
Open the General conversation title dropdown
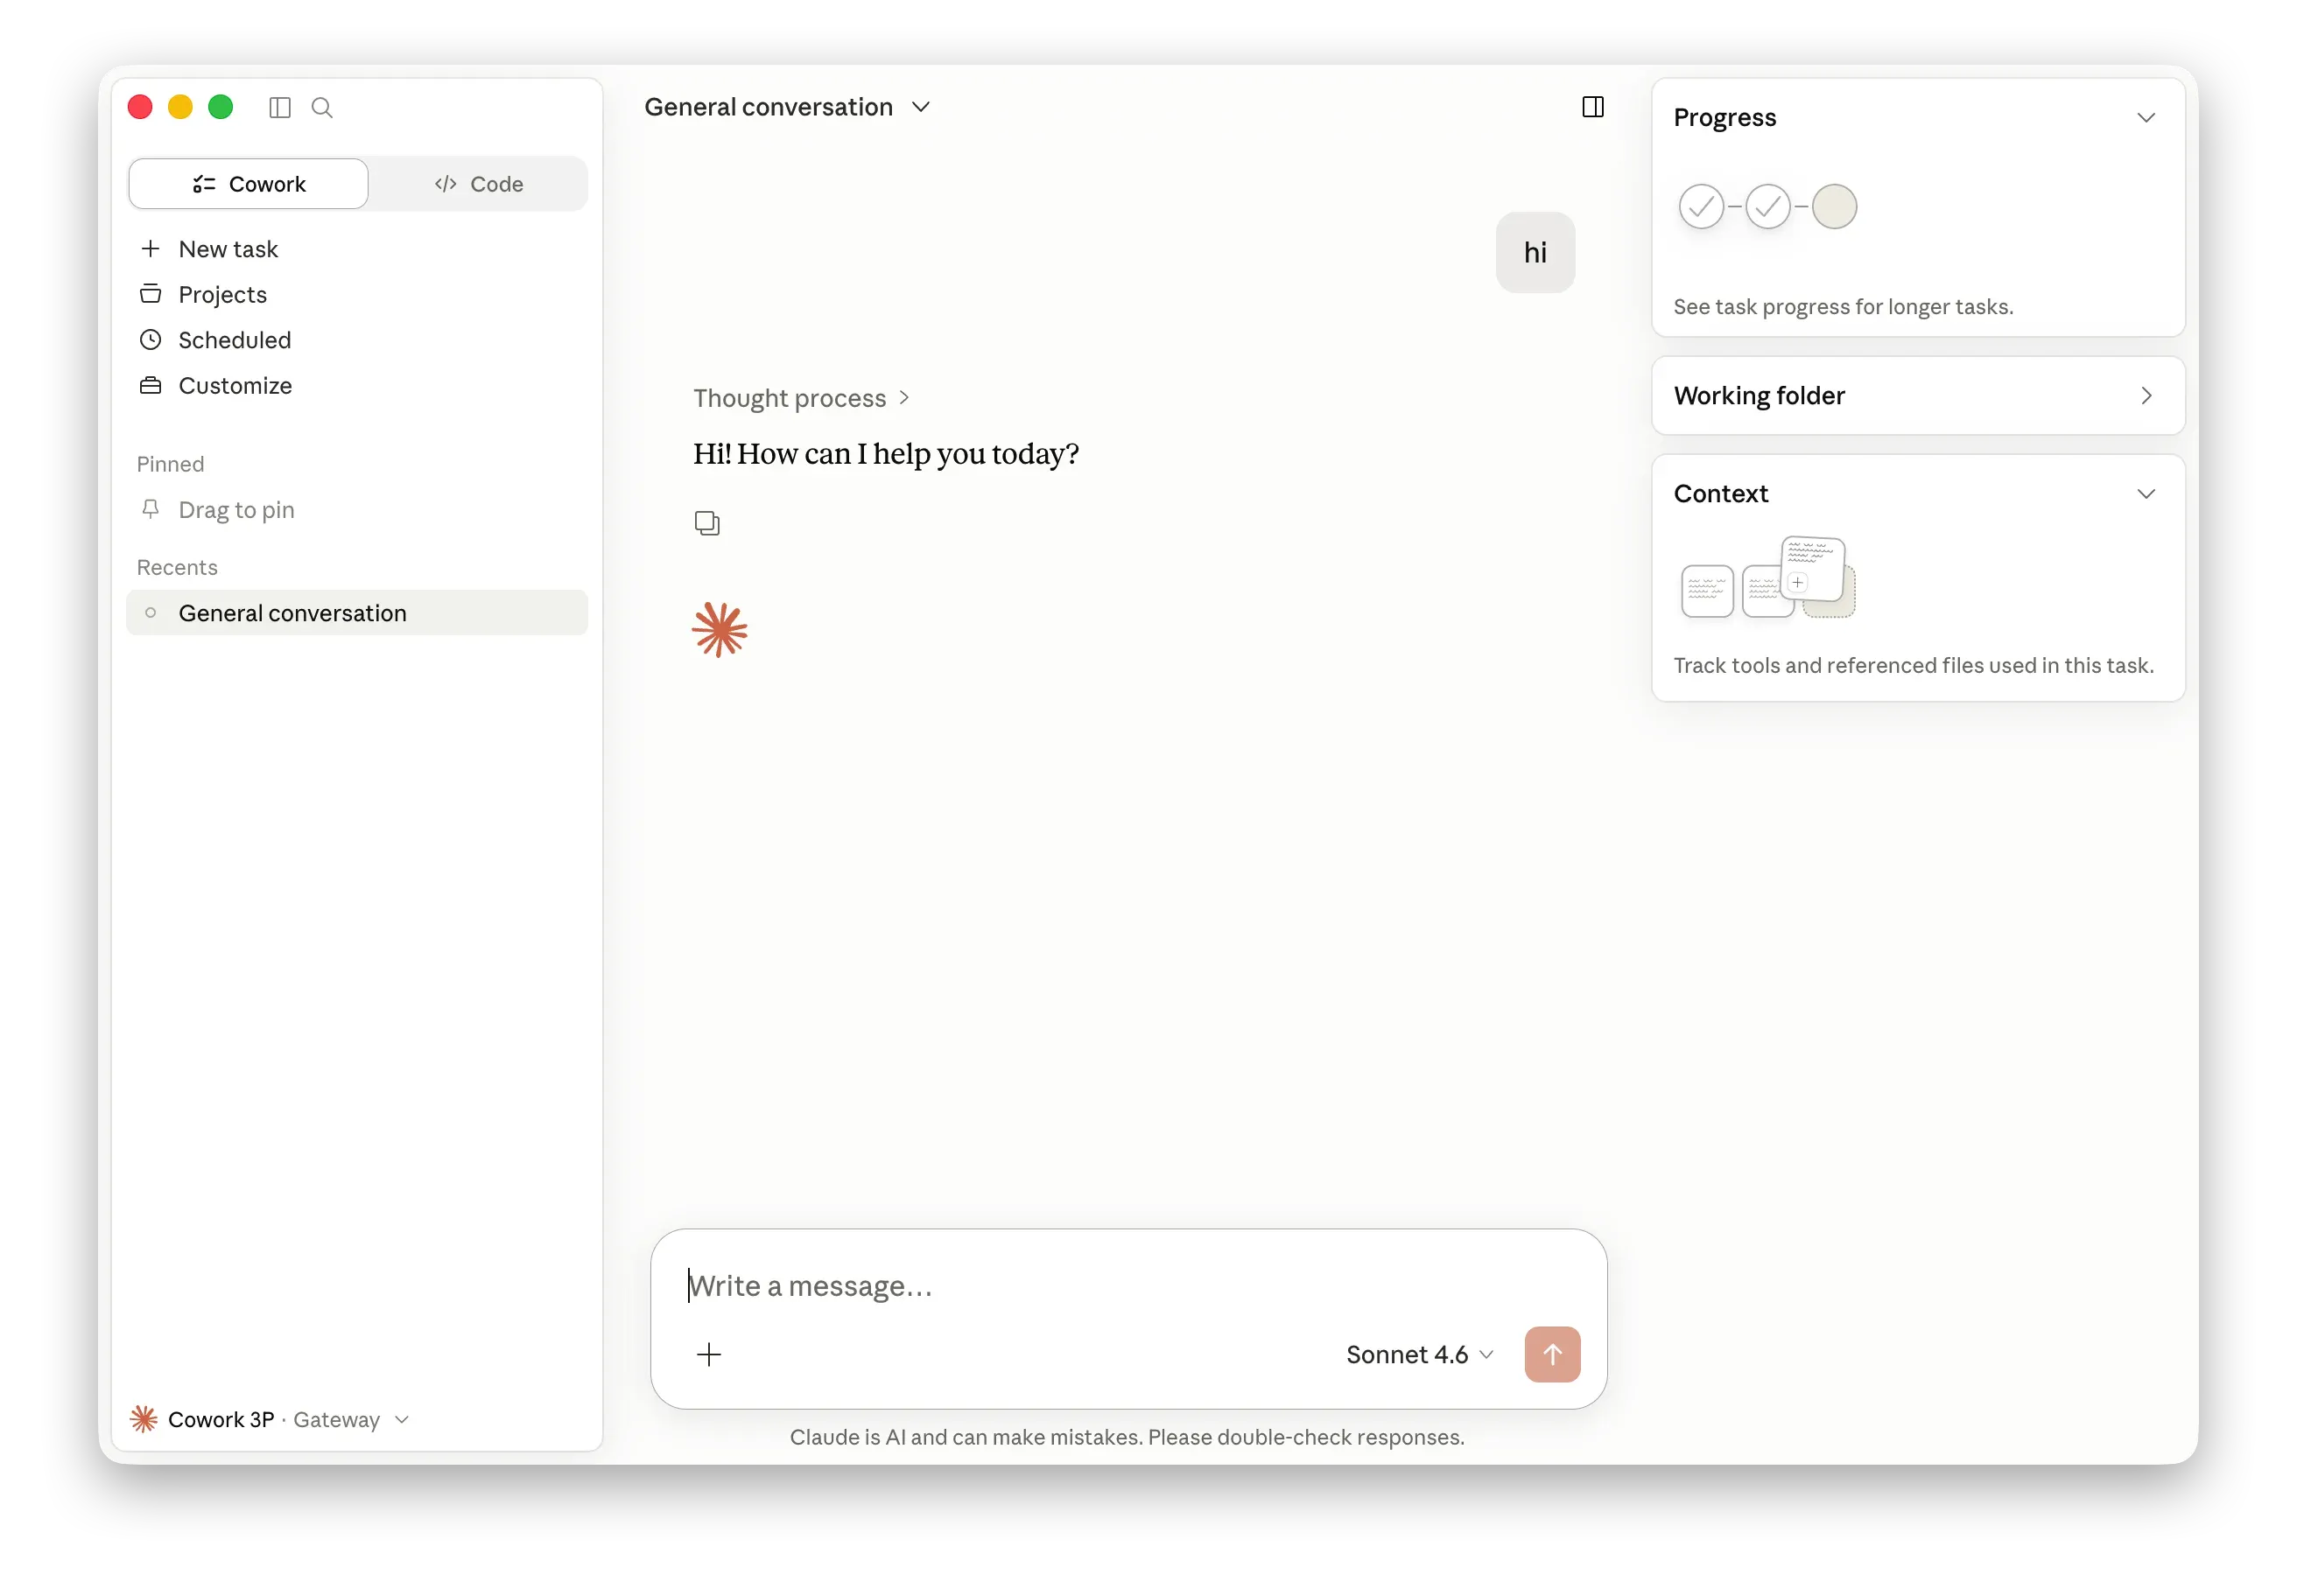787,107
